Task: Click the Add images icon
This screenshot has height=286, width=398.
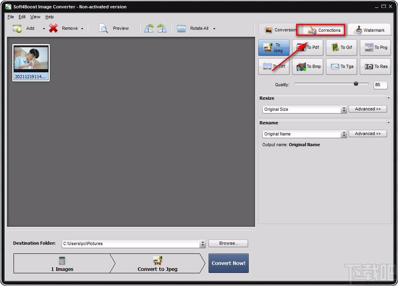Action: [17, 28]
